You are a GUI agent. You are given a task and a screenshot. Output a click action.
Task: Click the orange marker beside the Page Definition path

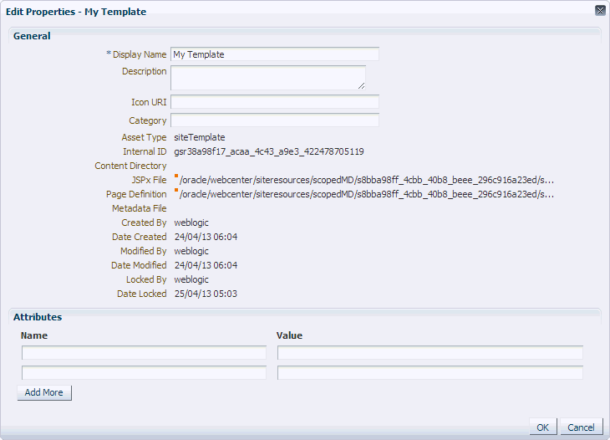[176, 190]
